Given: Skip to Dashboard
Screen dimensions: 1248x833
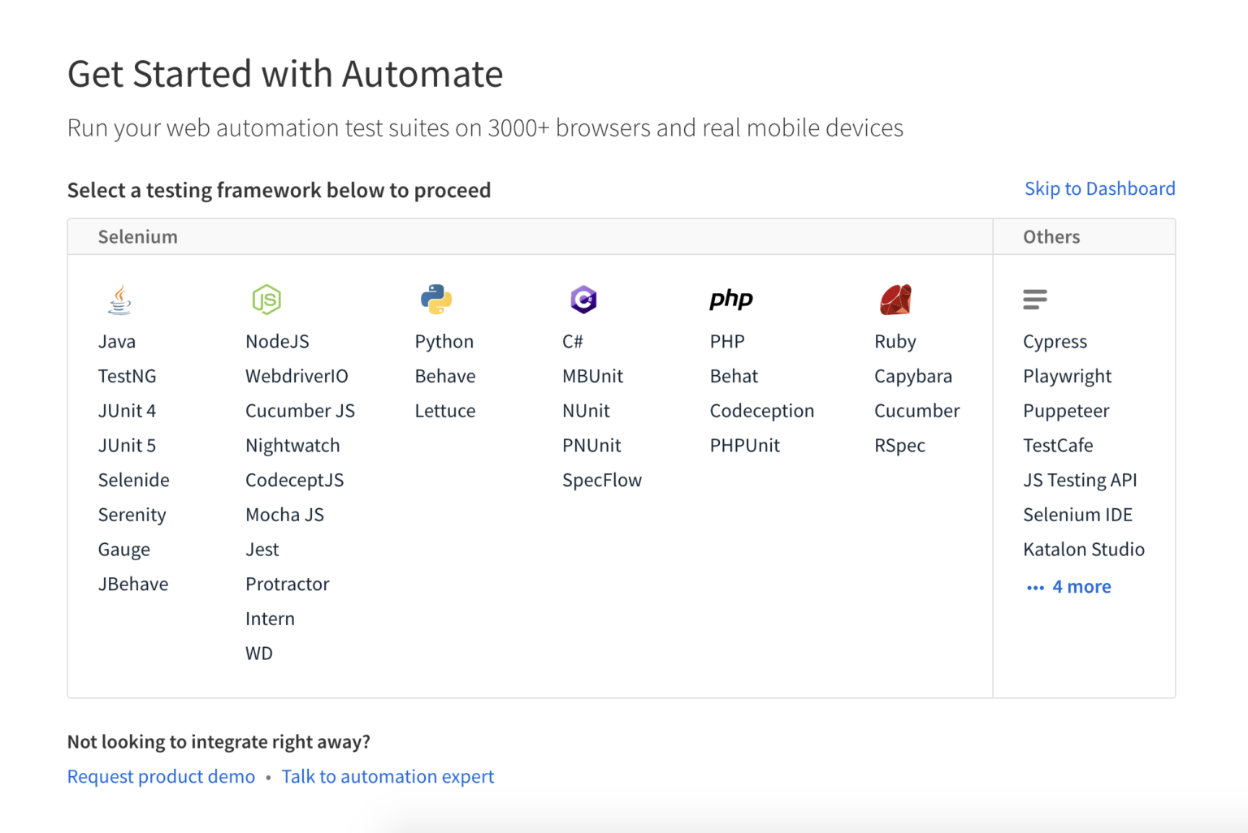Looking at the screenshot, I should click(x=1099, y=189).
